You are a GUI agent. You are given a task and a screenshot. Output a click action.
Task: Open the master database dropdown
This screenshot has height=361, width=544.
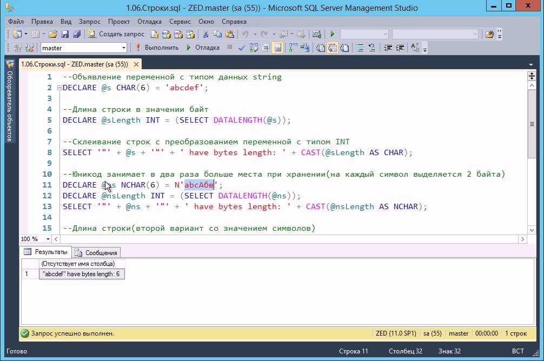[123, 48]
